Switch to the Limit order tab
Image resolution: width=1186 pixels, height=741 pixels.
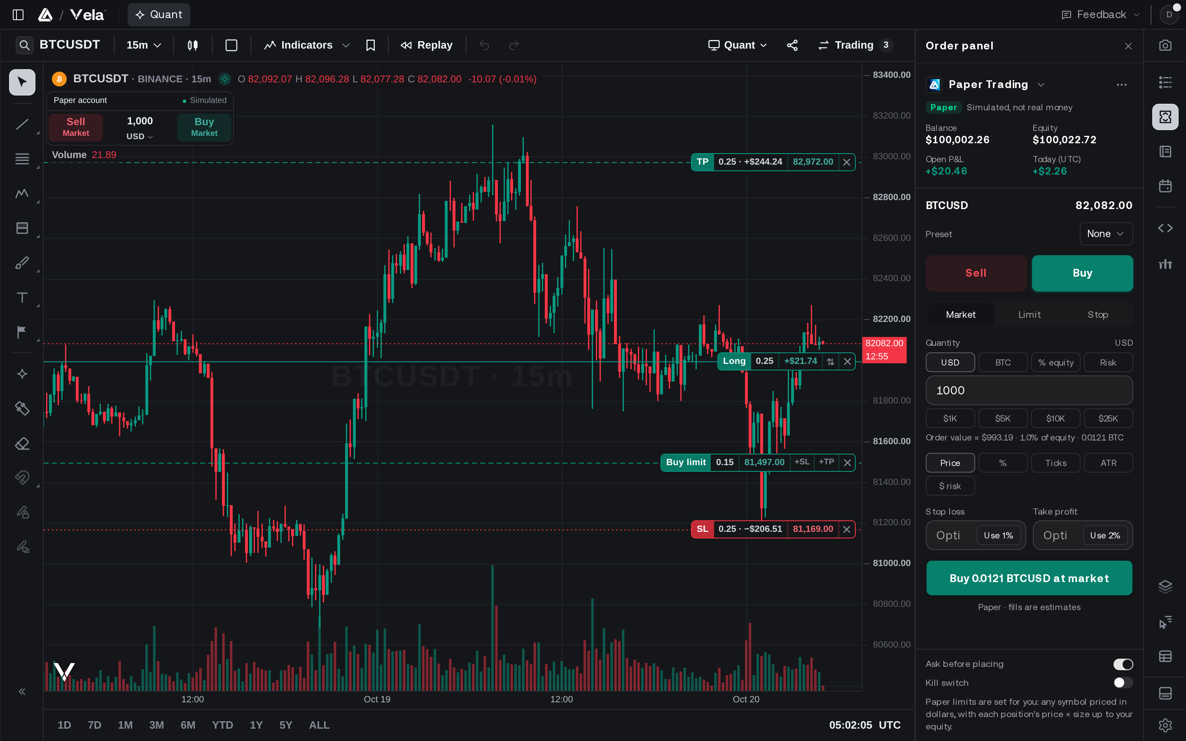(1029, 315)
